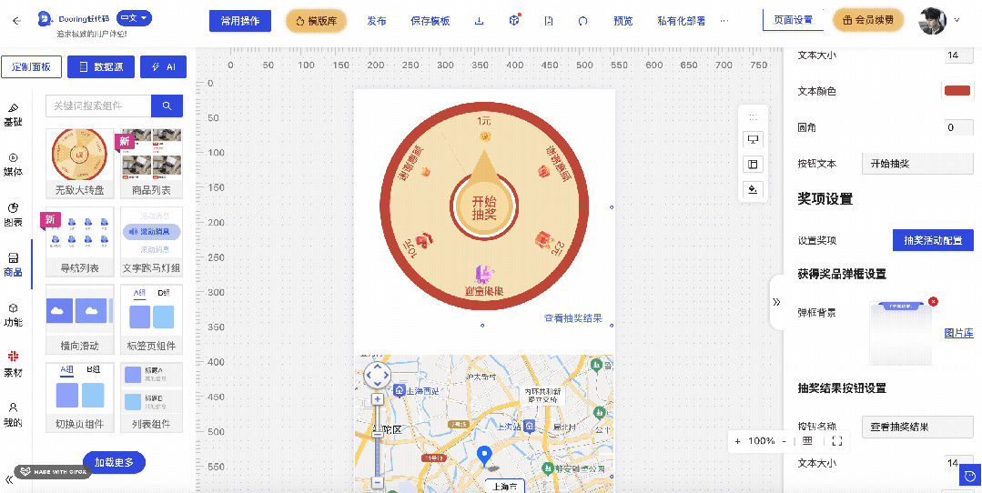Click the keyword component search field
982x493 pixels.
click(98, 106)
